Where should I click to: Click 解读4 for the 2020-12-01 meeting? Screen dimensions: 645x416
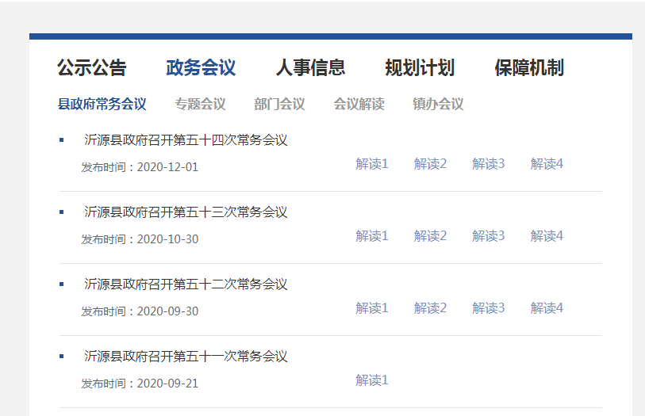pyautogui.click(x=547, y=164)
